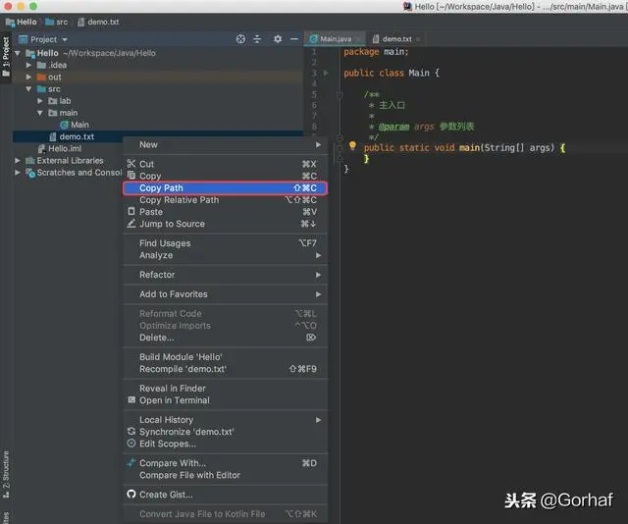The height and width of the screenshot is (524, 628).
Task: Click the fold marker beside the Javadoc comment
Action: 340,95
